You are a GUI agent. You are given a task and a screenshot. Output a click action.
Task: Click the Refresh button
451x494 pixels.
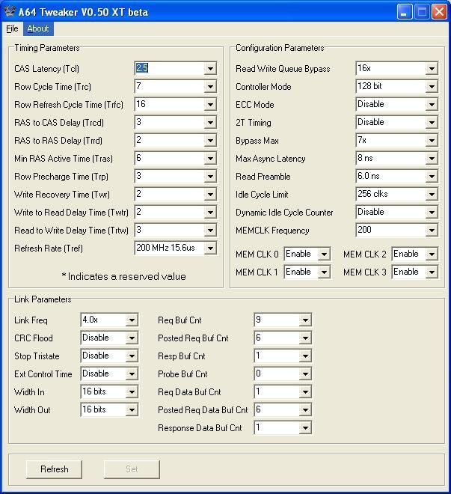click(x=54, y=469)
